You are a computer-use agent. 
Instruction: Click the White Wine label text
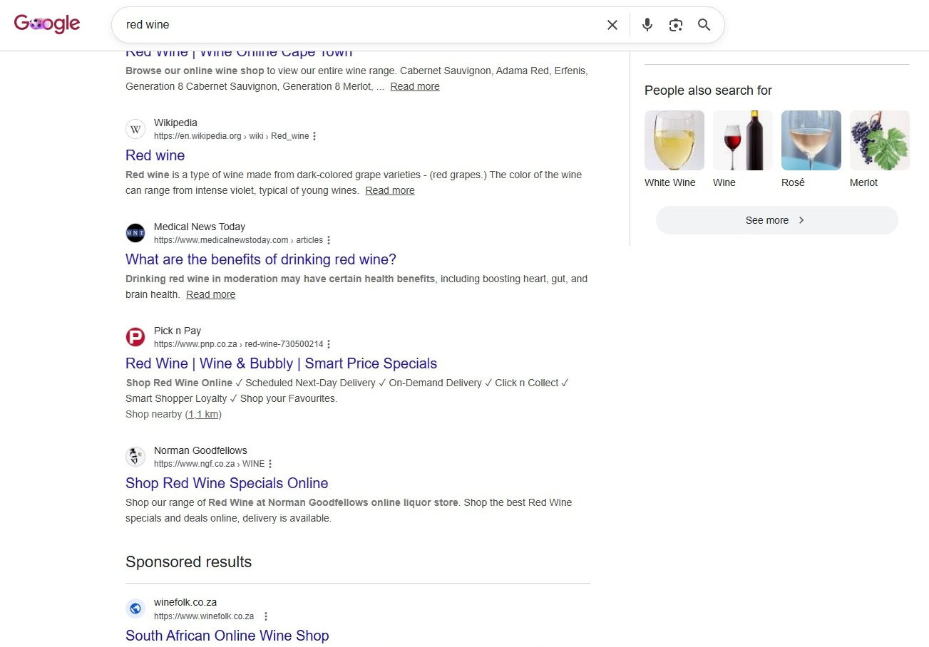click(x=670, y=182)
